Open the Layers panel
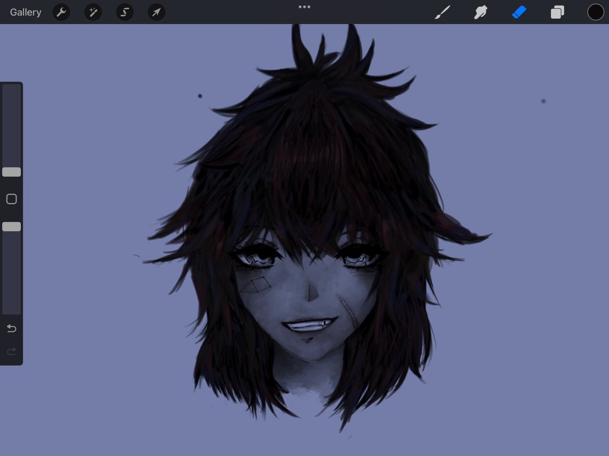The width and height of the screenshot is (609, 456). pyautogui.click(x=557, y=12)
